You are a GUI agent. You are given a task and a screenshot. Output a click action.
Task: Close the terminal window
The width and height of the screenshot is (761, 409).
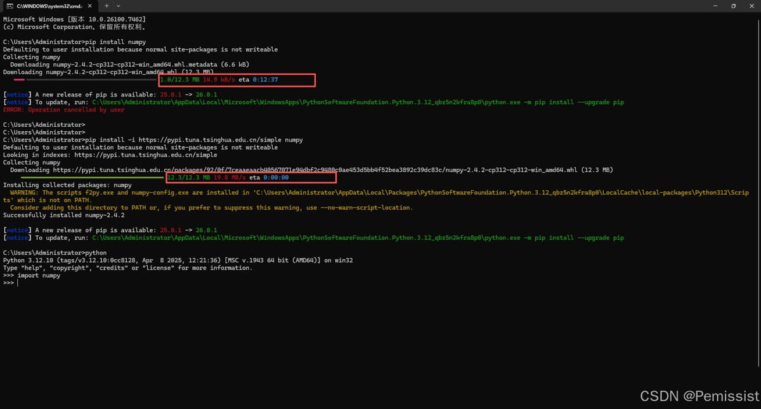click(x=751, y=6)
